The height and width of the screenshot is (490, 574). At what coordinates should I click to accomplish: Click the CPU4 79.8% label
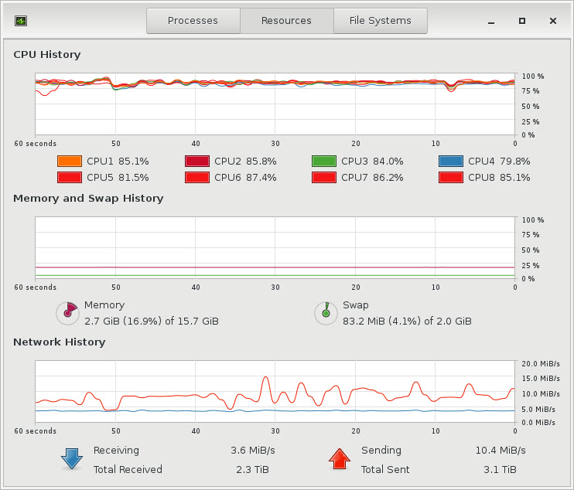pos(499,162)
